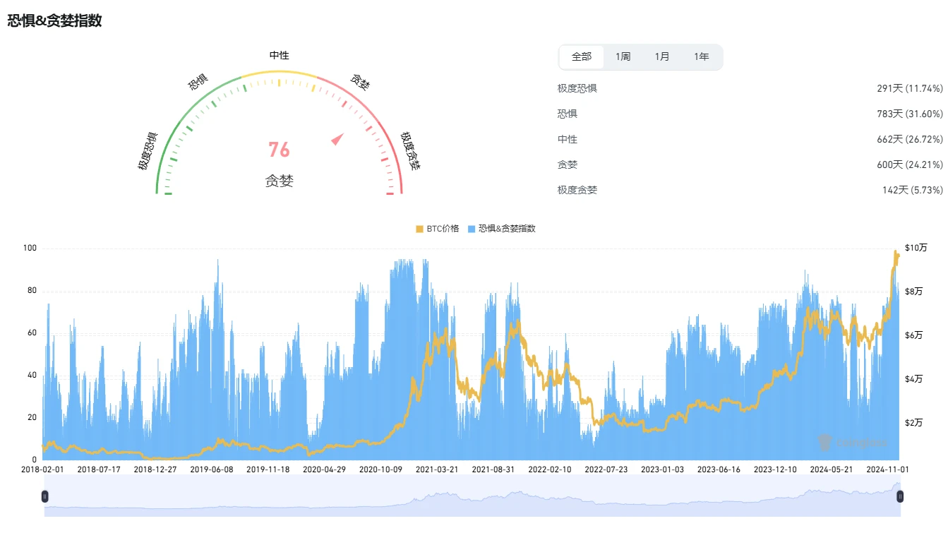The width and height of the screenshot is (948, 545).
Task: Click the blue 恐惧&贪婪指数 legend swatch
Action: 471,229
